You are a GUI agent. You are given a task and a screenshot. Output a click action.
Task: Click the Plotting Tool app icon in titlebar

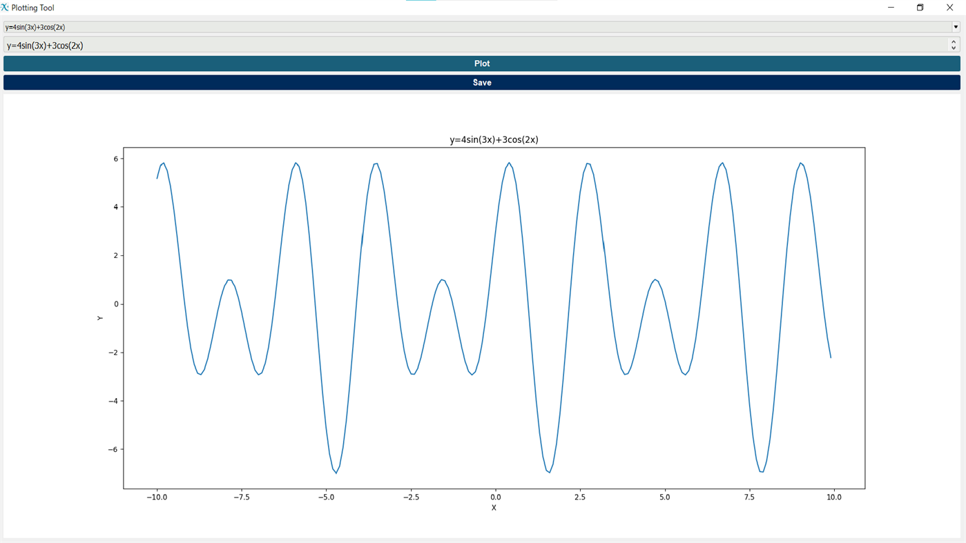coord(6,7)
